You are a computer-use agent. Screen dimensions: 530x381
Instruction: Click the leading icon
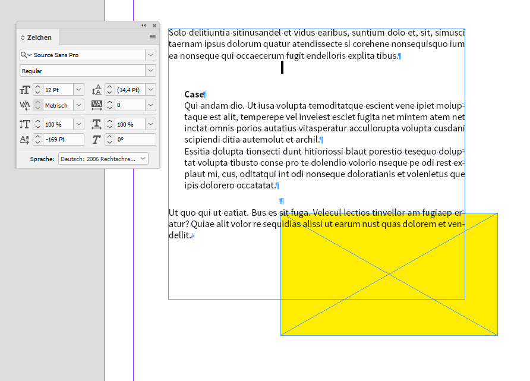tap(97, 90)
